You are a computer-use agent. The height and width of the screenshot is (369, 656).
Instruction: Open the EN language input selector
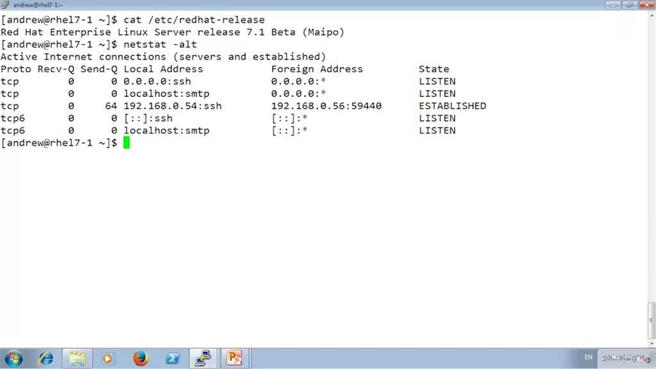(x=588, y=357)
